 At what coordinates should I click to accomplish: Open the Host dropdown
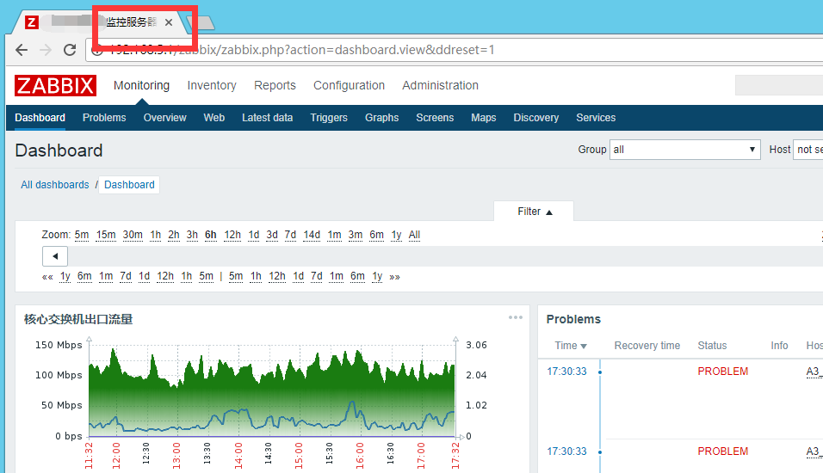point(808,150)
